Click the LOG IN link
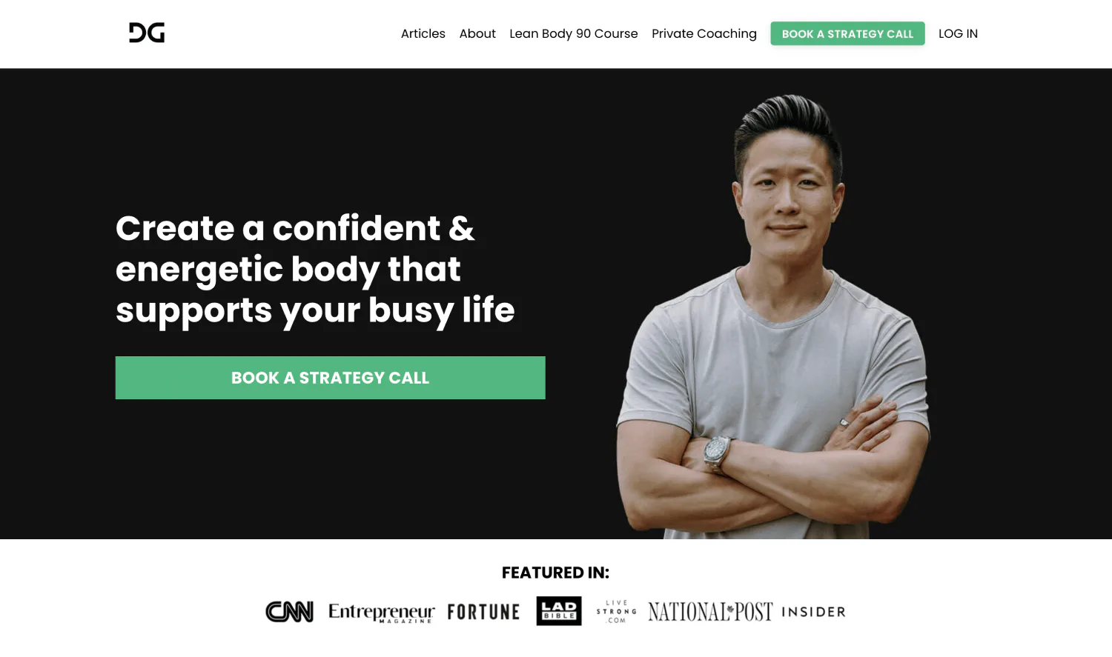This screenshot has height=657, width=1112. tap(958, 33)
